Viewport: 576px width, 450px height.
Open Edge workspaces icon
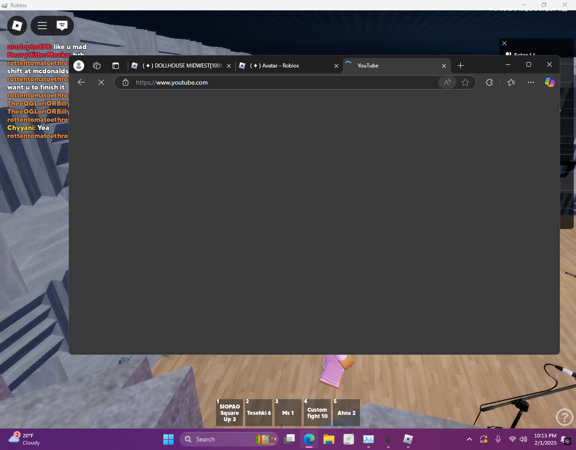click(97, 66)
